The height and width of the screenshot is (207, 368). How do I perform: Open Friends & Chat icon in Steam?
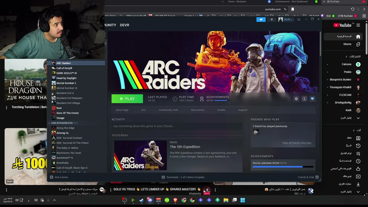tap(317, 177)
